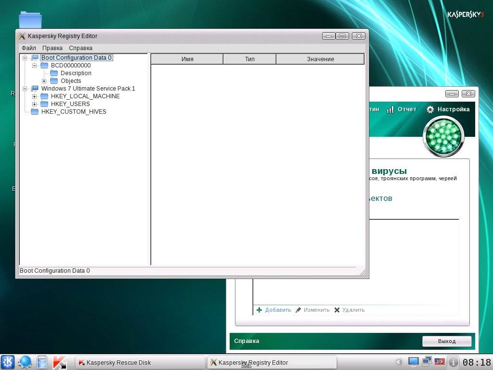Open the KDE start menu button
Image resolution: width=493 pixels, height=370 pixels.
7,362
